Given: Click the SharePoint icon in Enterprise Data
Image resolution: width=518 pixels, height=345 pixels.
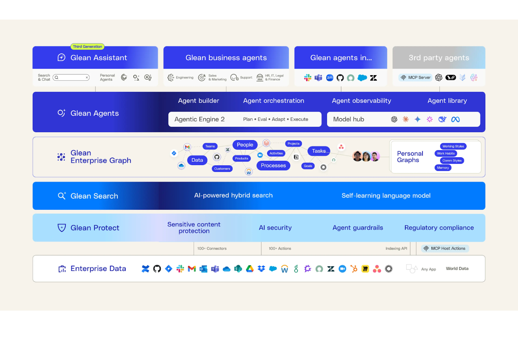Looking at the screenshot, I should coord(238,269).
